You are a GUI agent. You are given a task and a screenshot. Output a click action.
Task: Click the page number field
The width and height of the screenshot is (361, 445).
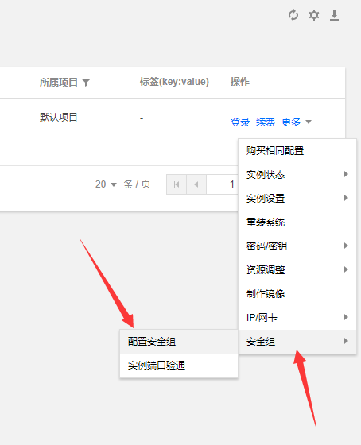click(x=222, y=184)
